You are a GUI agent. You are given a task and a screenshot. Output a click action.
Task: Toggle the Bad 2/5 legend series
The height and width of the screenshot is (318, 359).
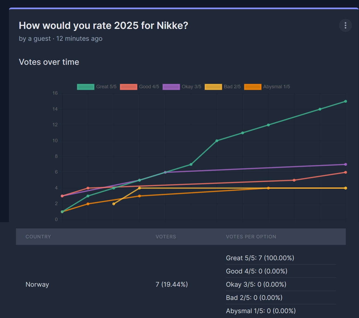(x=223, y=87)
